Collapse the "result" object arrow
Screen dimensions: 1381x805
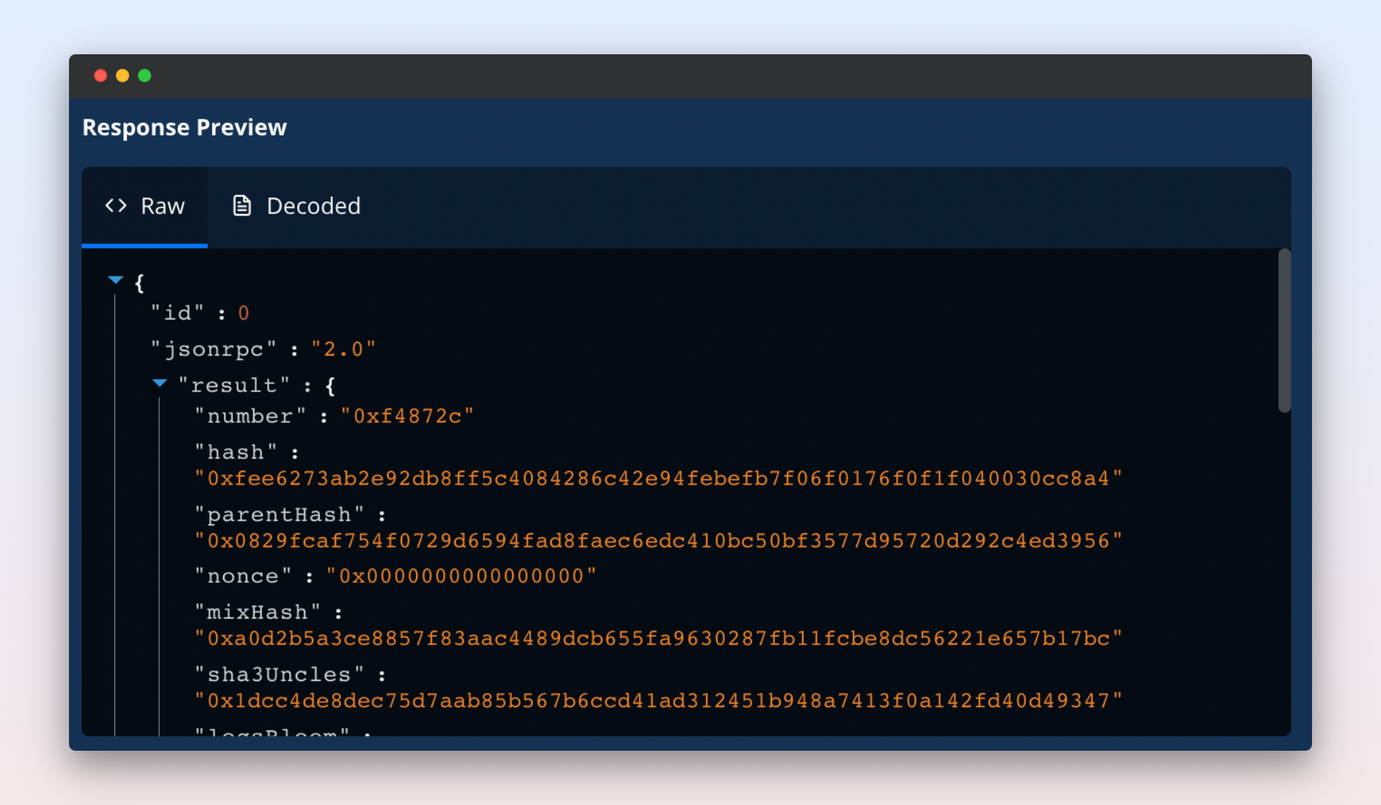[160, 383]
